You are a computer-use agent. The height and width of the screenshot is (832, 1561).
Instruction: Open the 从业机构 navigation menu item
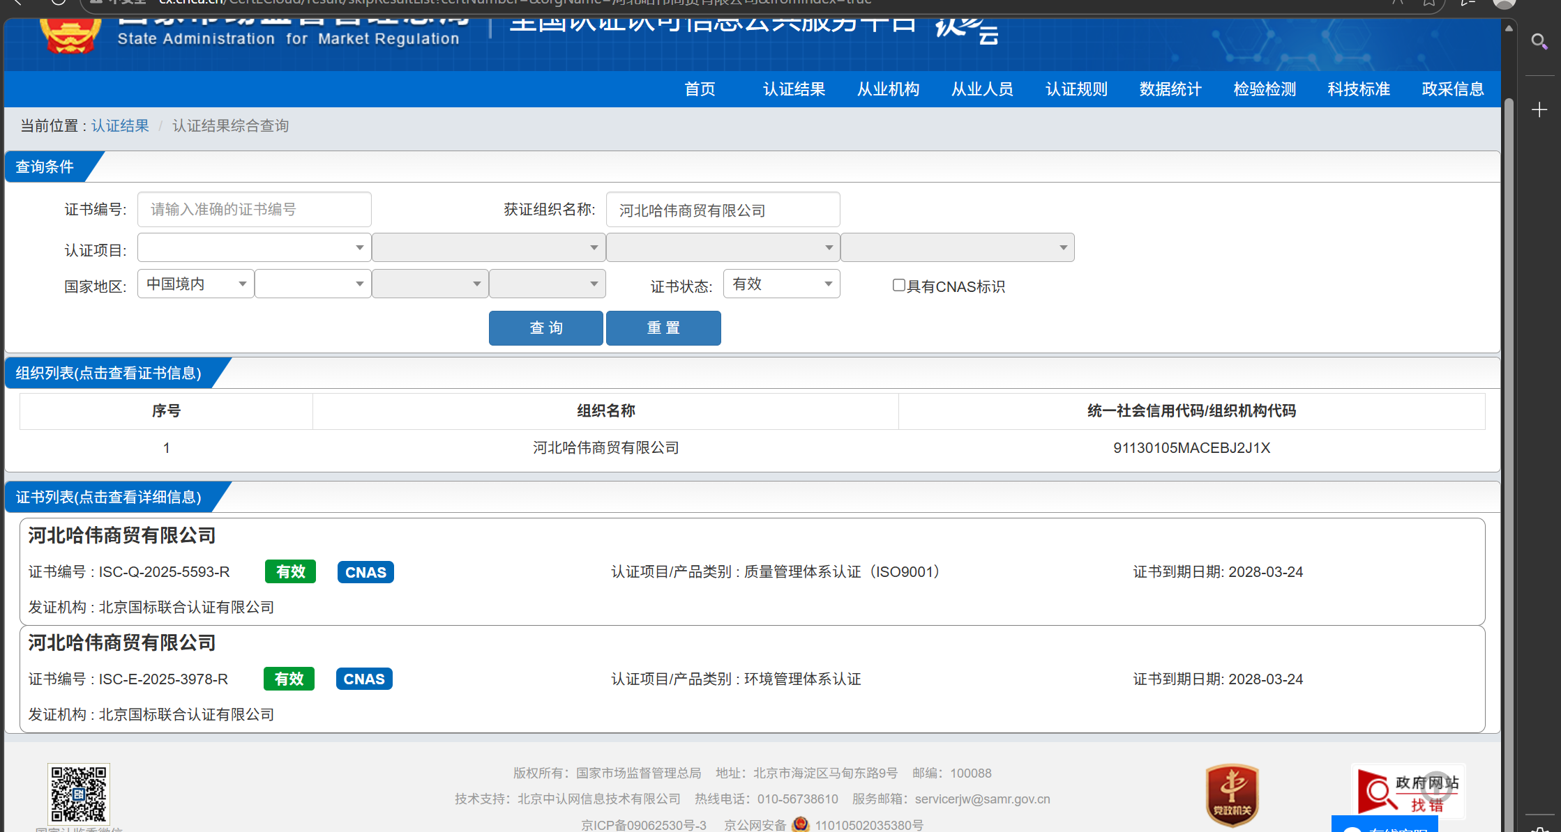[x=888, y=89]
